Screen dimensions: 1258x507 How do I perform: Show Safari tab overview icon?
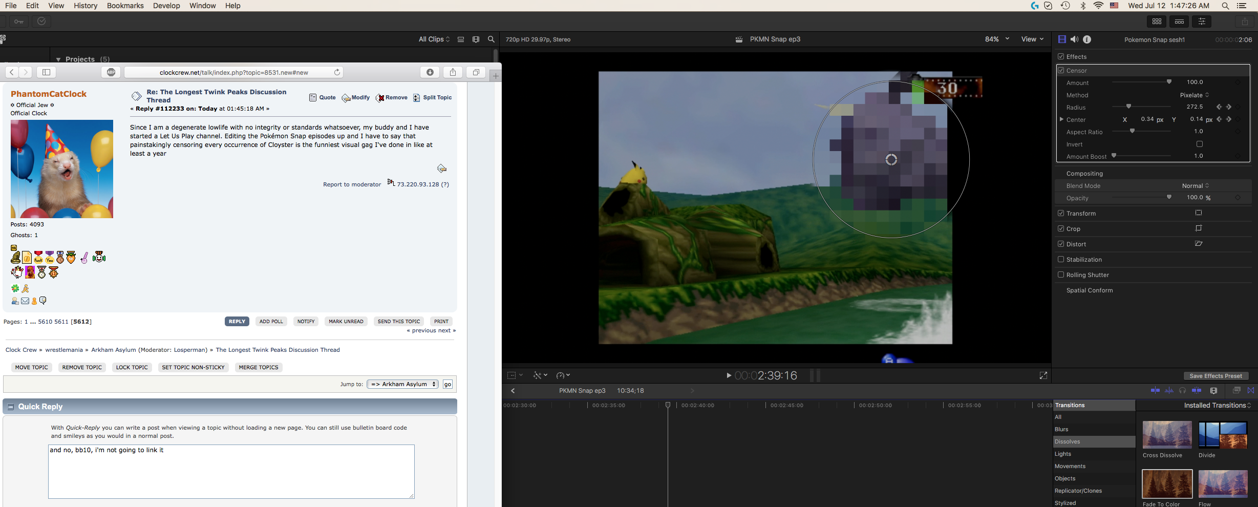point(476,72)
